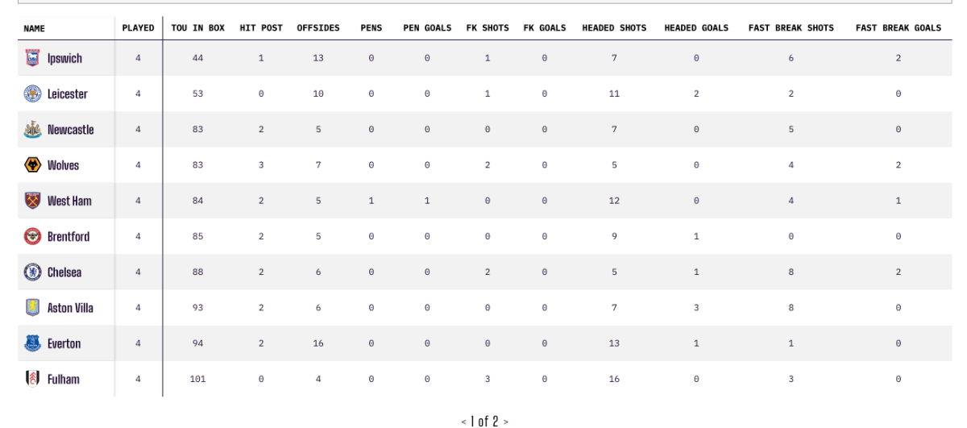Click the Newcastle club crest icon
Viewport: 967px width, 428px height.
tap(32, 129)
